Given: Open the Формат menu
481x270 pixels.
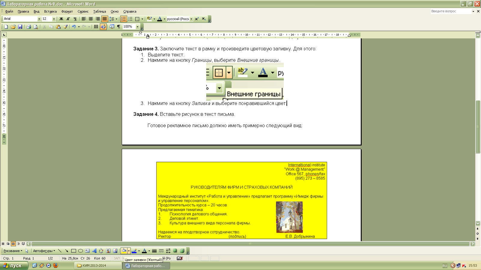Looking at the screenshot, I should coord(67,11).
